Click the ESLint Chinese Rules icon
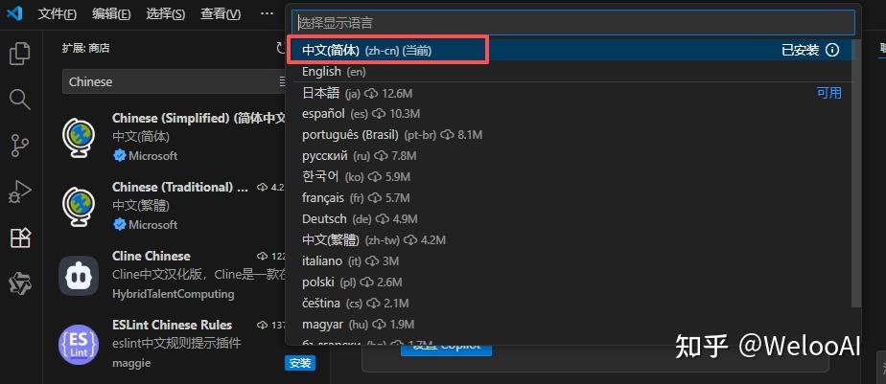 [x=79, y=345]
